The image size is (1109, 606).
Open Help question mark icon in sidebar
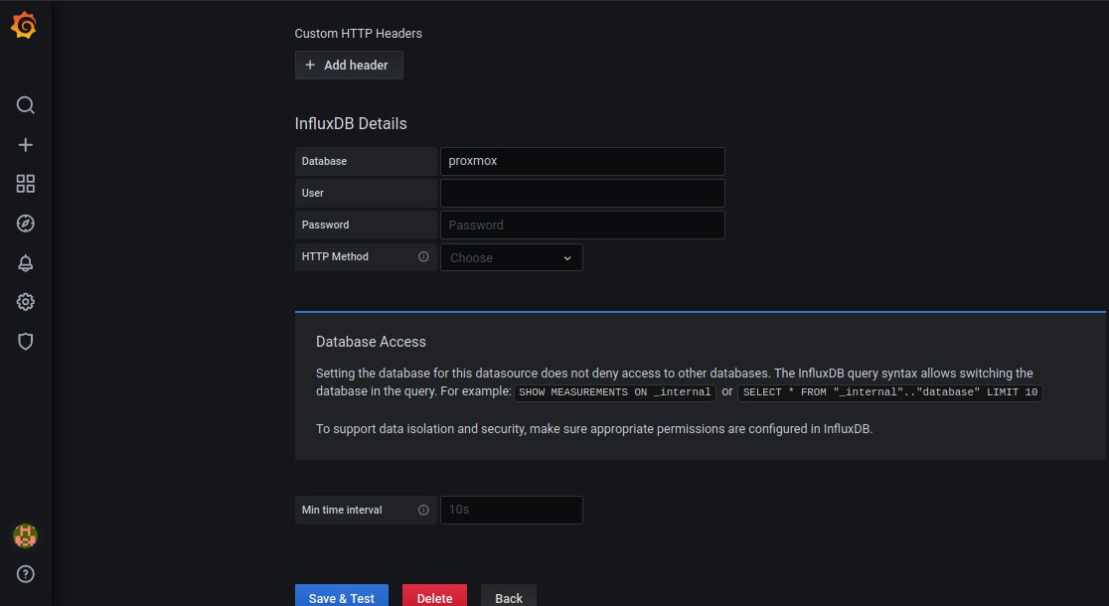[26, 574]
